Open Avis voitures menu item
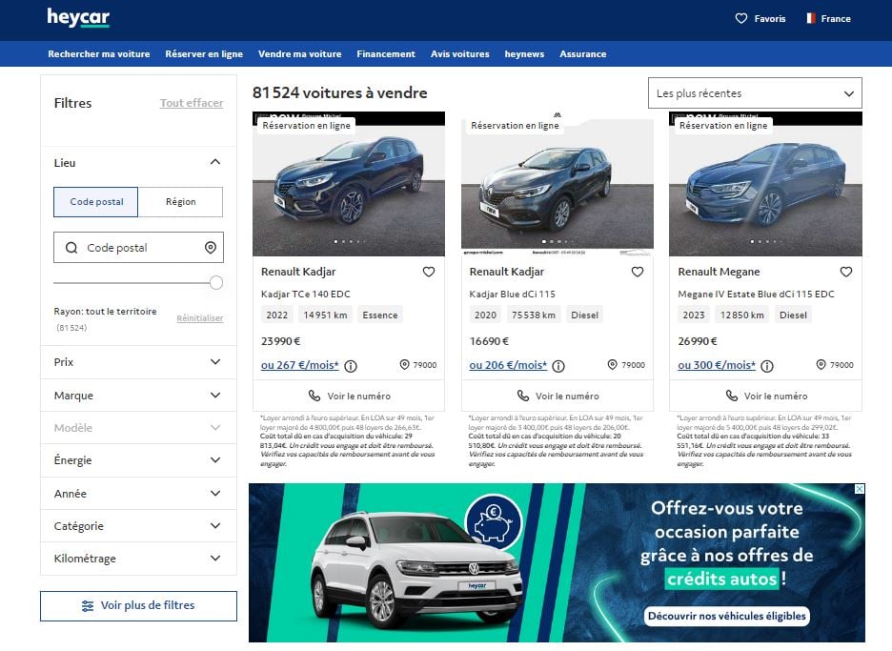This screenshot has width=892, height=651. [x=459, y=54]
